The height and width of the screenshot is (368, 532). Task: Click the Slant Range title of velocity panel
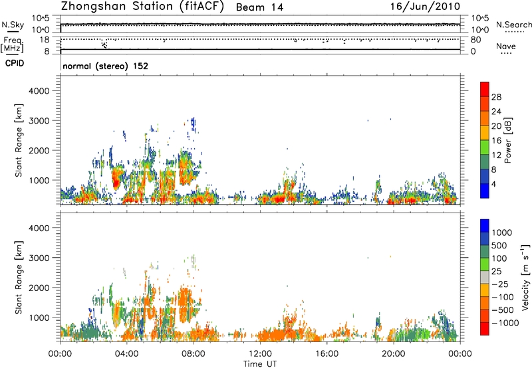pyautogui.click(x=19, y=277)
